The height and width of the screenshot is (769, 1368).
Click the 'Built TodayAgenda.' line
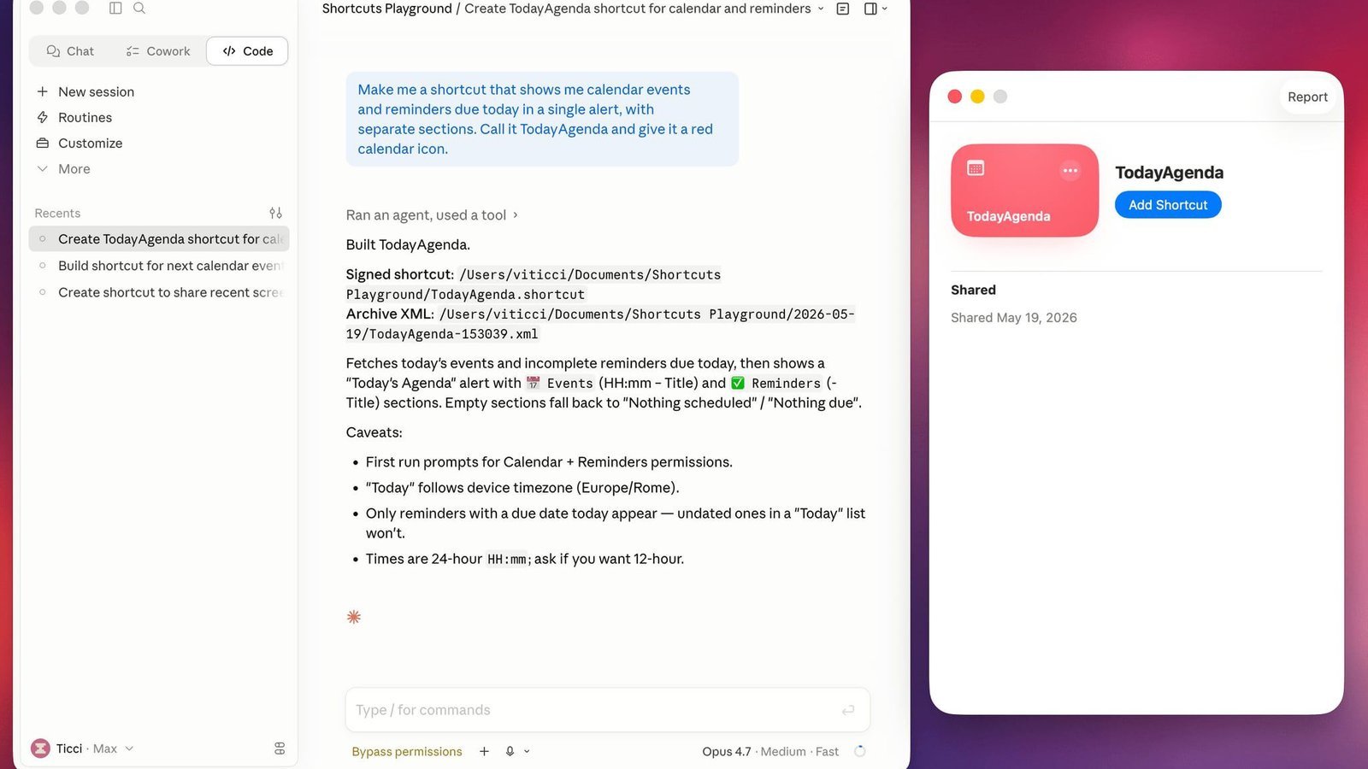(x=408, y=244)
